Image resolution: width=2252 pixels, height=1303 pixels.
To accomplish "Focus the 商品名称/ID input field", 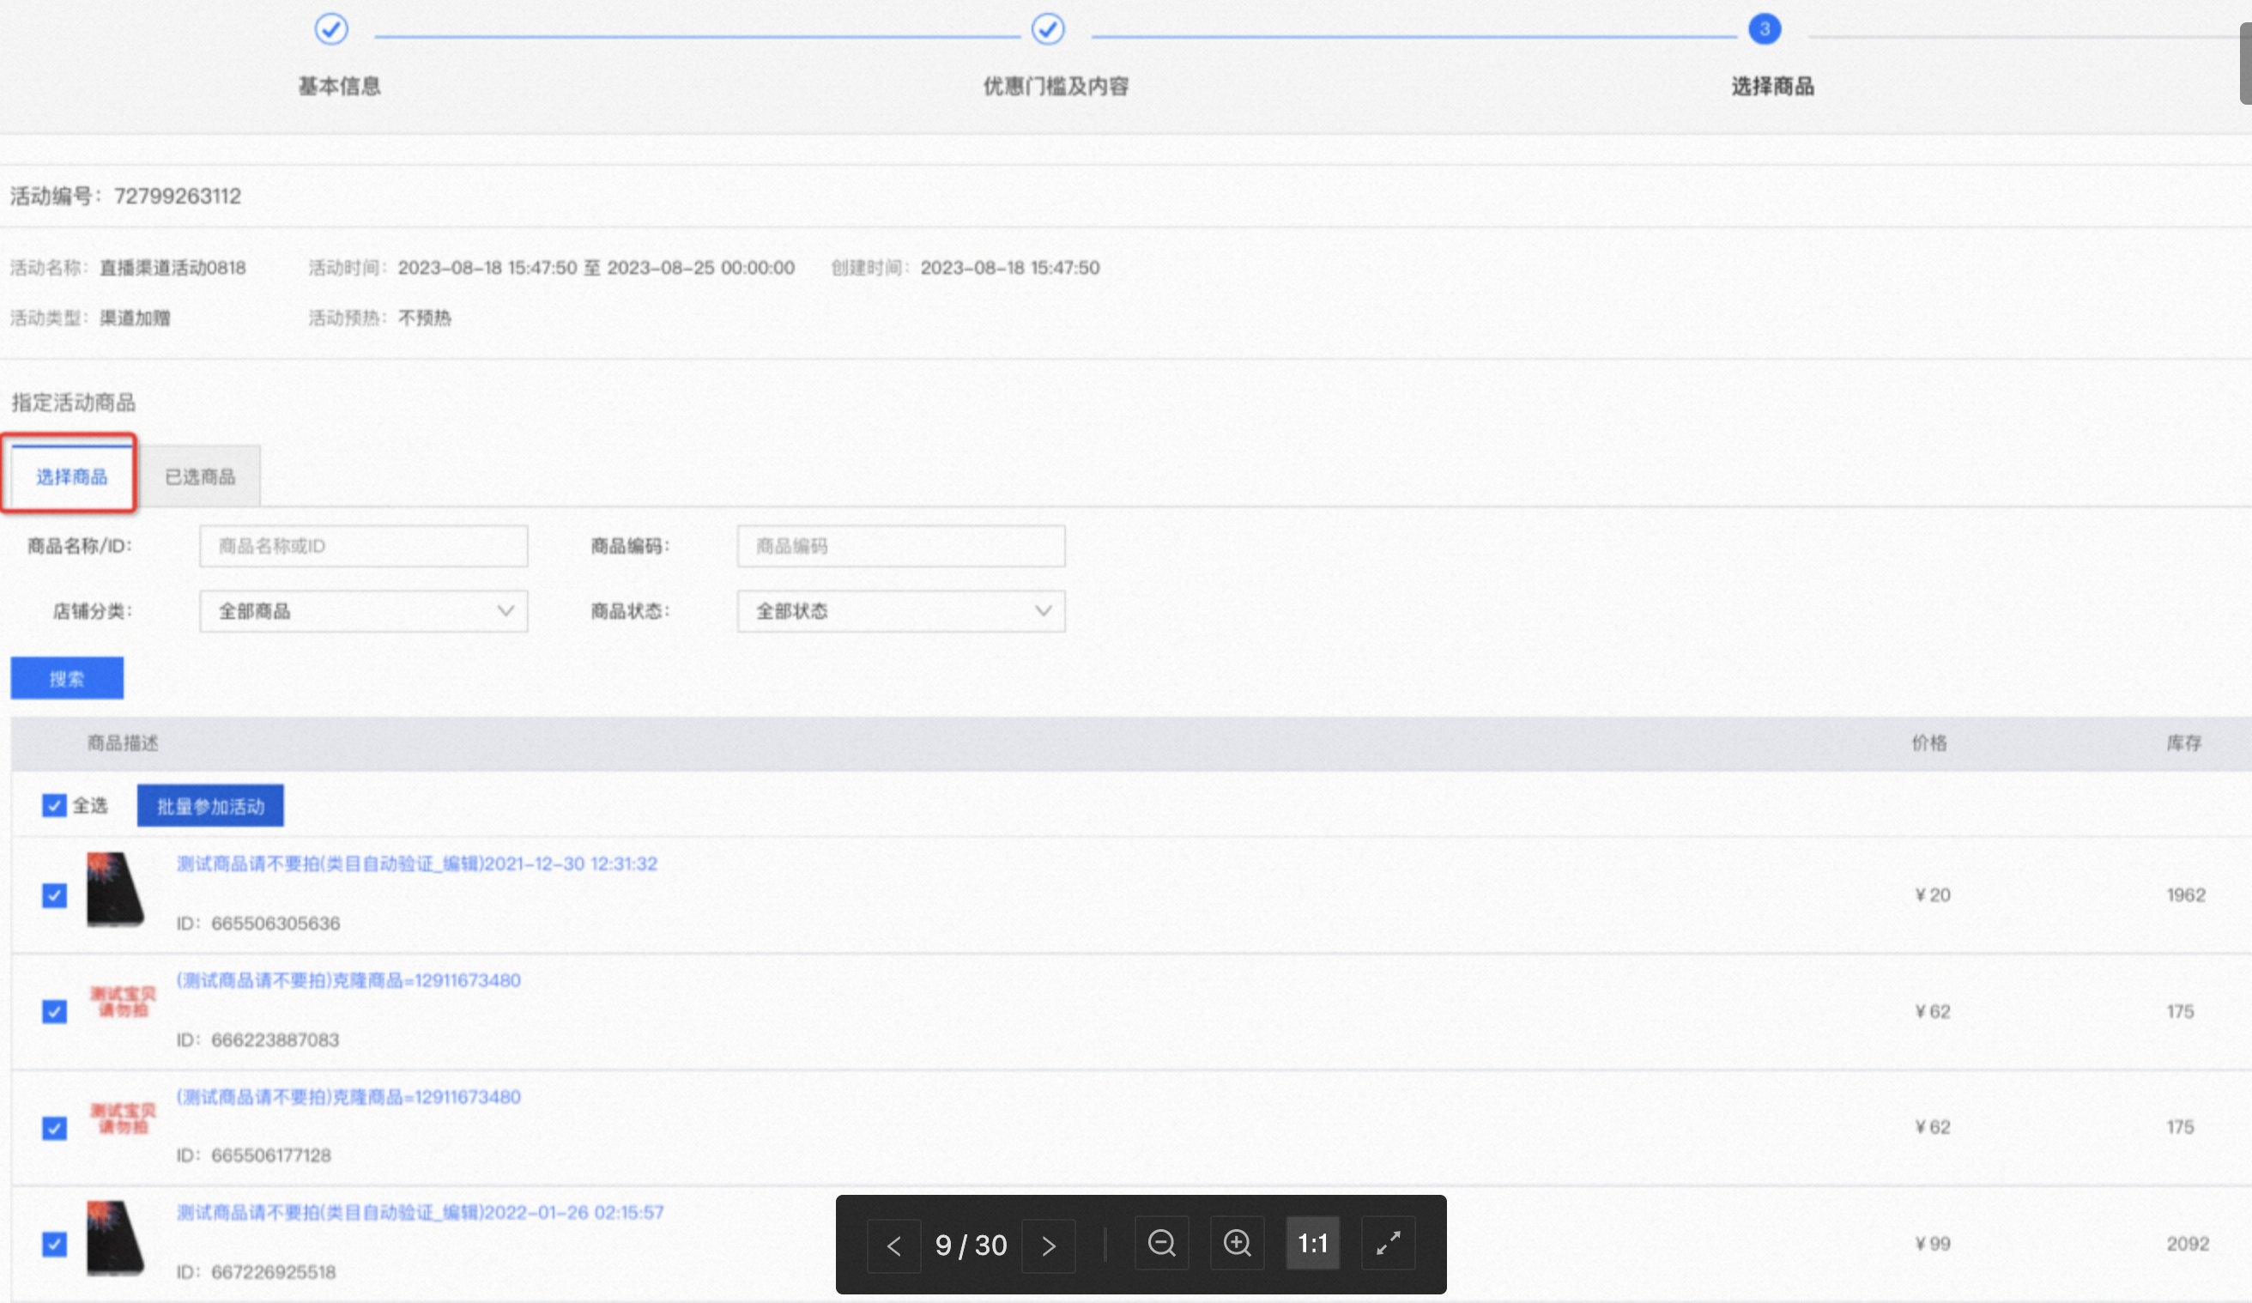I will point(364,546).
